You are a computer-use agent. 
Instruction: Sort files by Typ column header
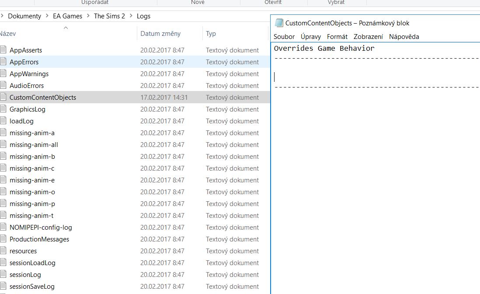pyautogui.click(x=211, y=34)
